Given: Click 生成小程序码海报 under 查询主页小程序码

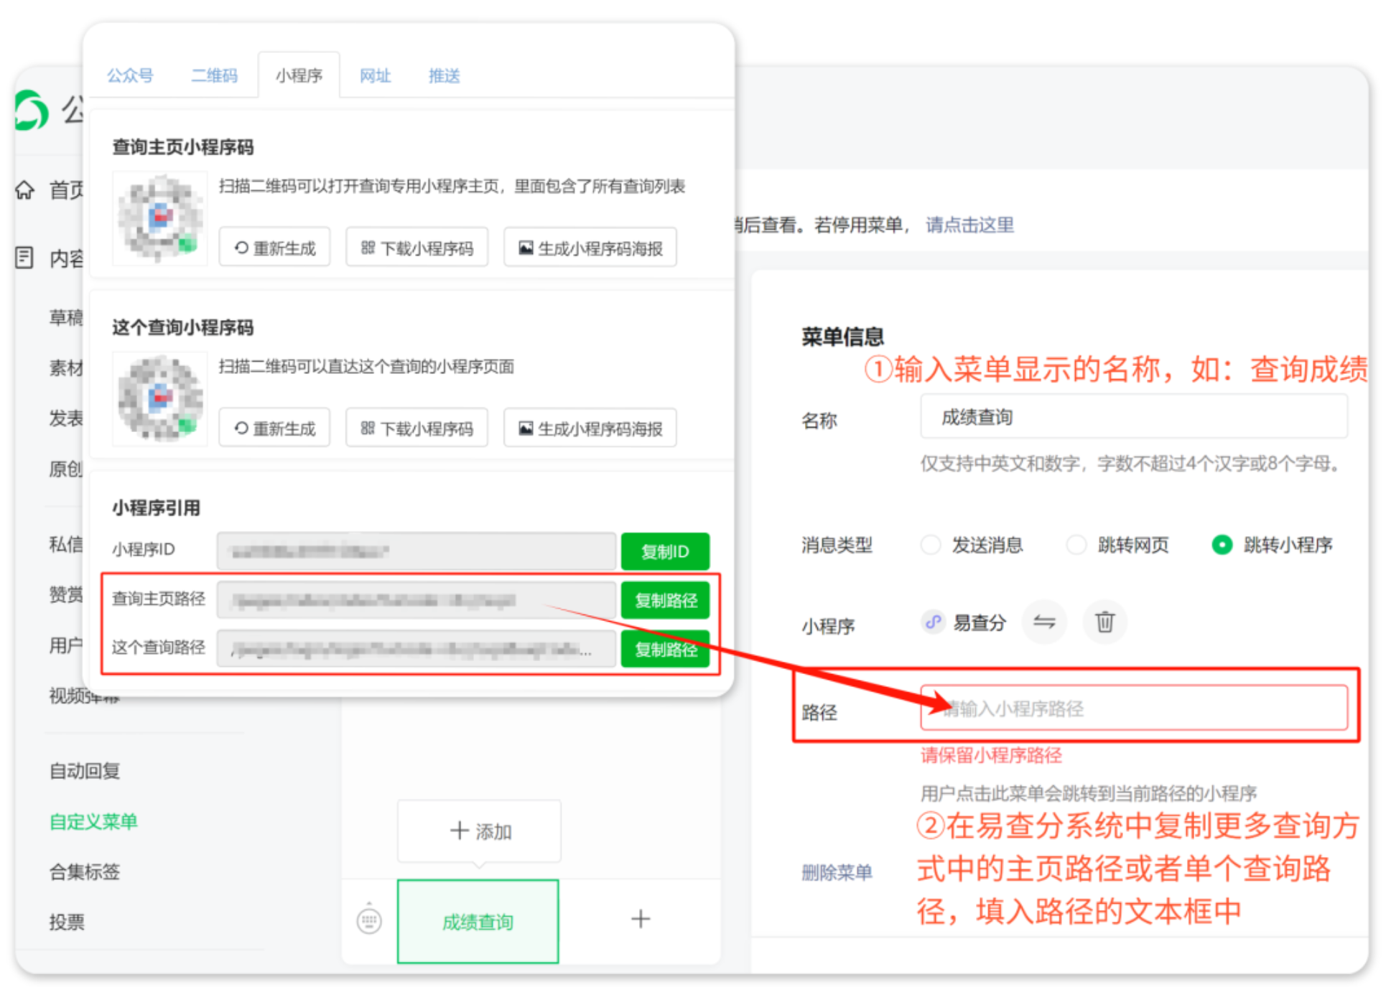Looking at the screenshot, I should pyautogui.click(x=590, y=248).
